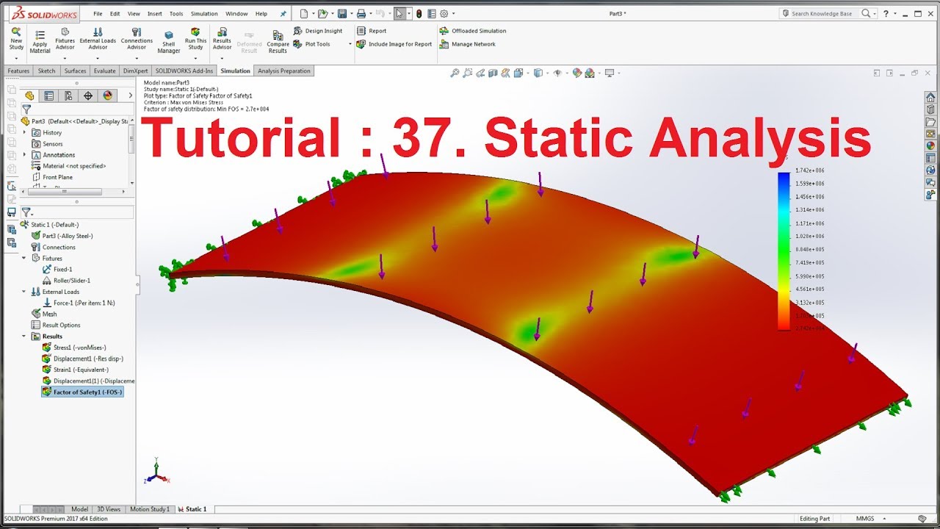
Task: Switch to the Sketch tab
Action: [x=46, y=71]
